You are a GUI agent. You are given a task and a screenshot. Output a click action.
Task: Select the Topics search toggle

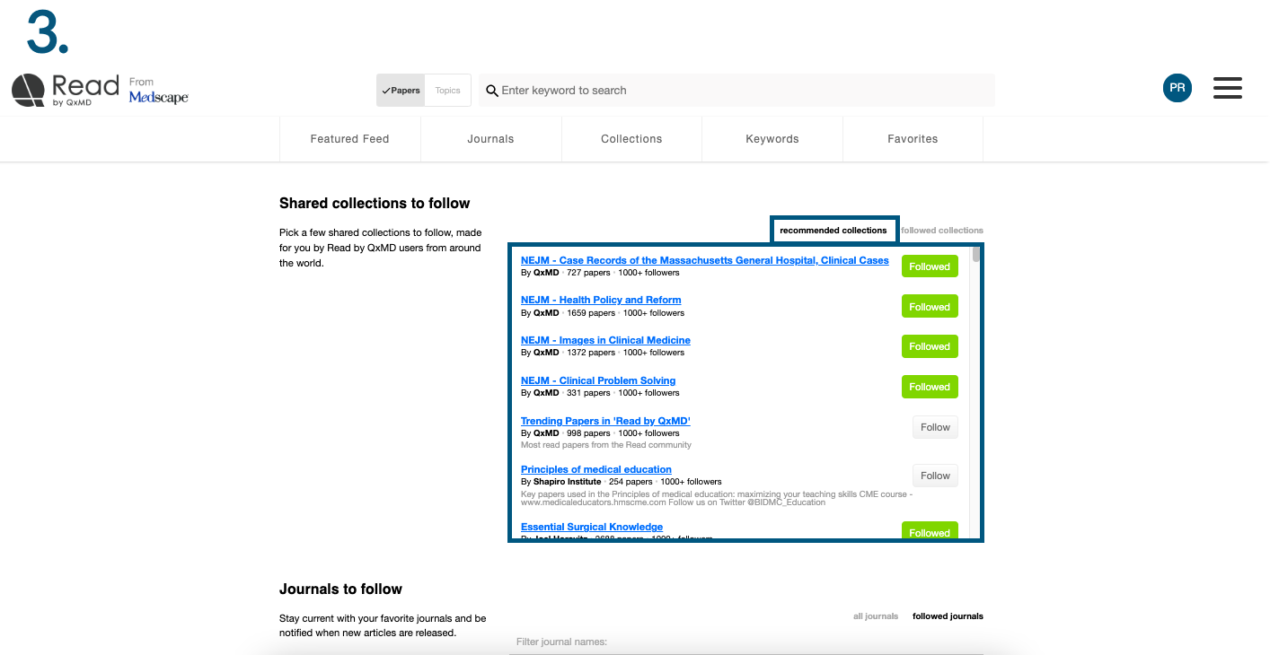[x=447, y=91]
